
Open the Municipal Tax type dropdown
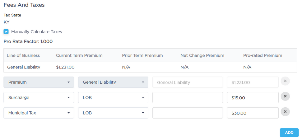coord(39,113)
